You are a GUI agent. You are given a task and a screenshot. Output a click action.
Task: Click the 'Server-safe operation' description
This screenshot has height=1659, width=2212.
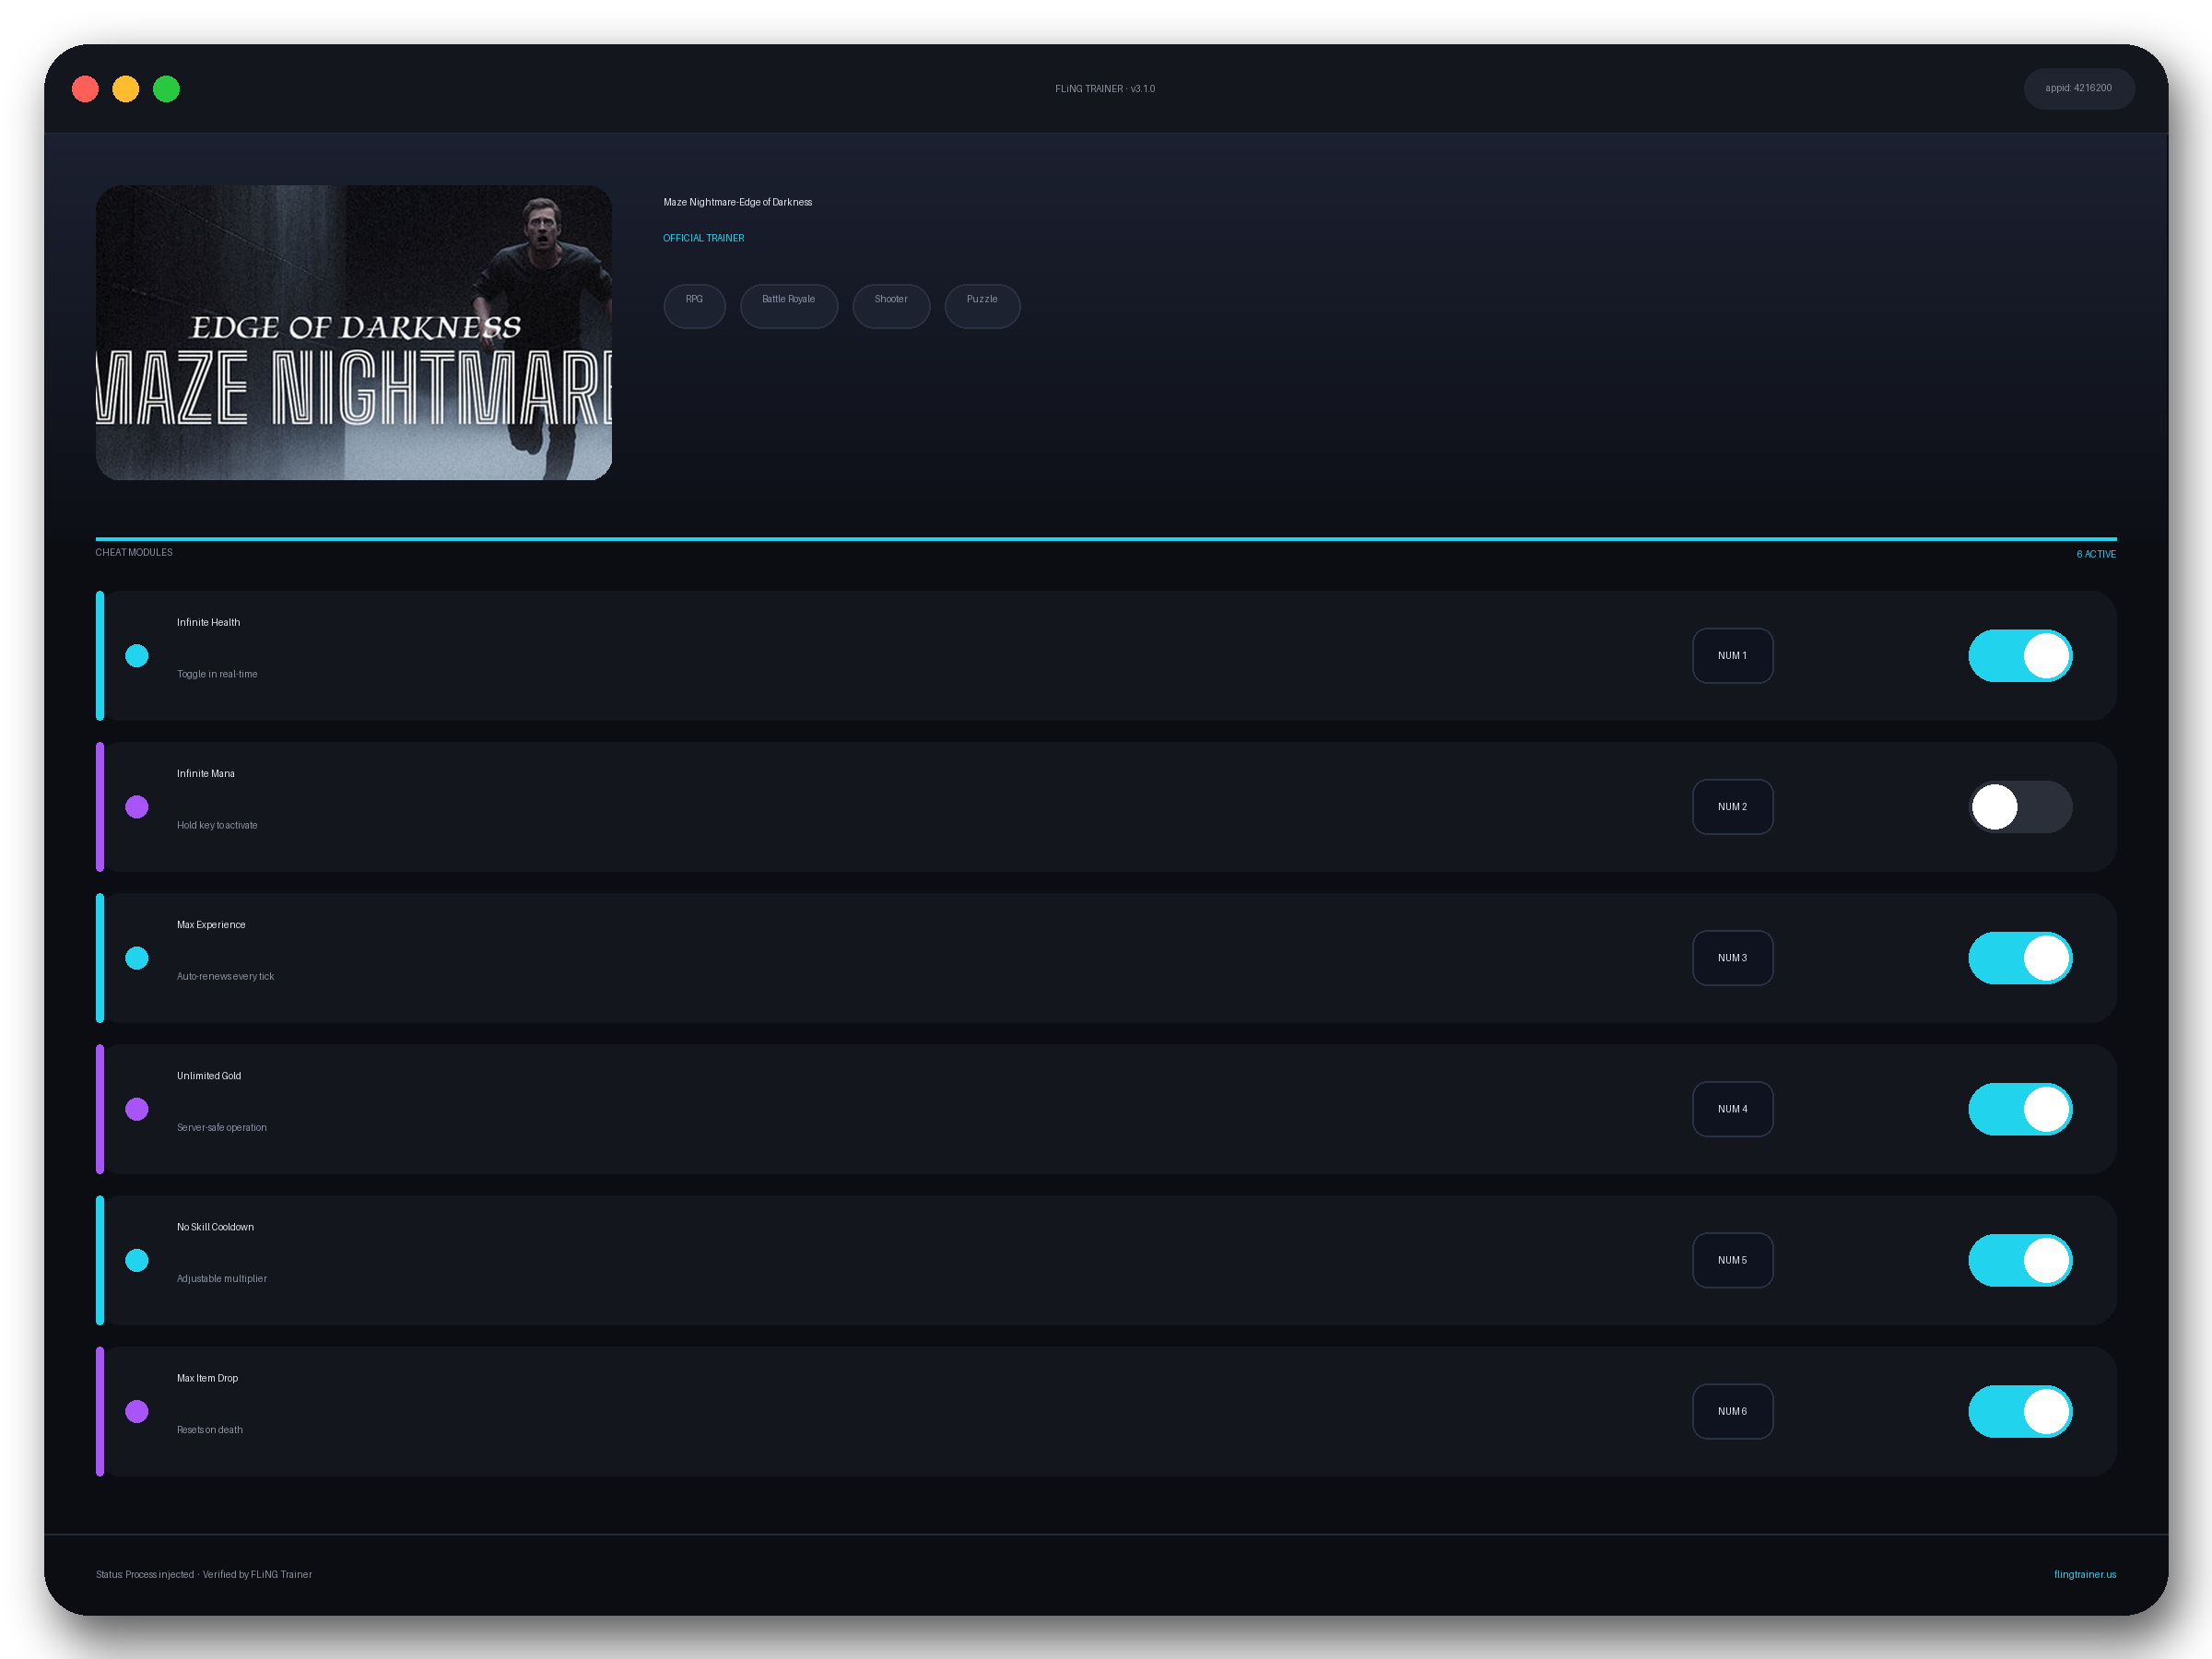coord(222,1127)
